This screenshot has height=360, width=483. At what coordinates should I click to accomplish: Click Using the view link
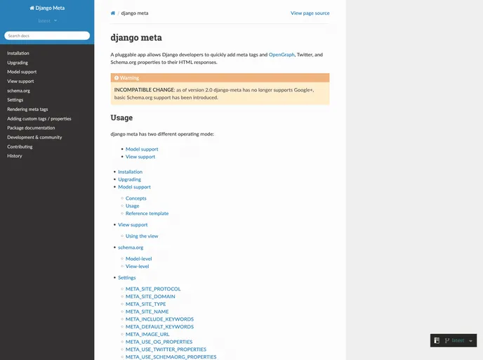(142, 236)
